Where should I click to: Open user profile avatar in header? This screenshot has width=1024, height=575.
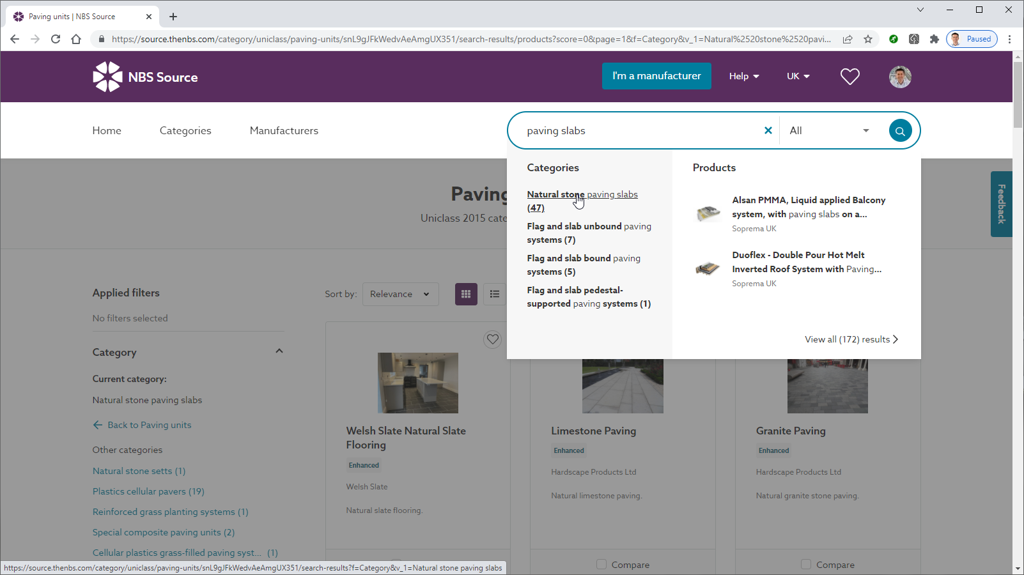pyautogui.click(x=900, y=77)
